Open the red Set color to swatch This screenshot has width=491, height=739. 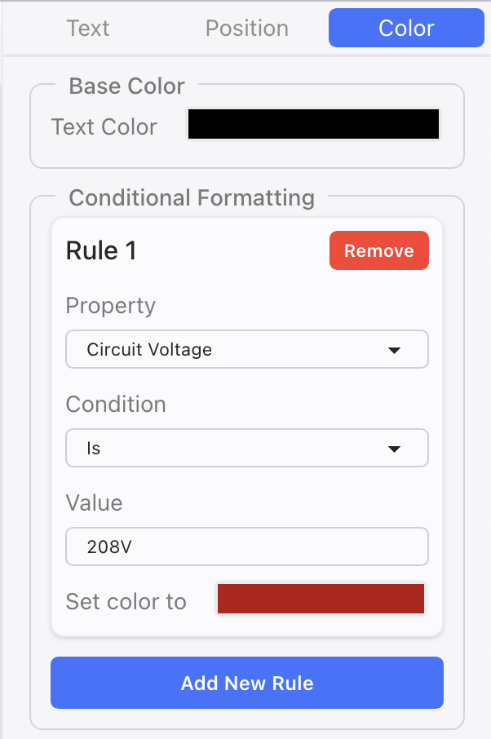coord(321,599)
